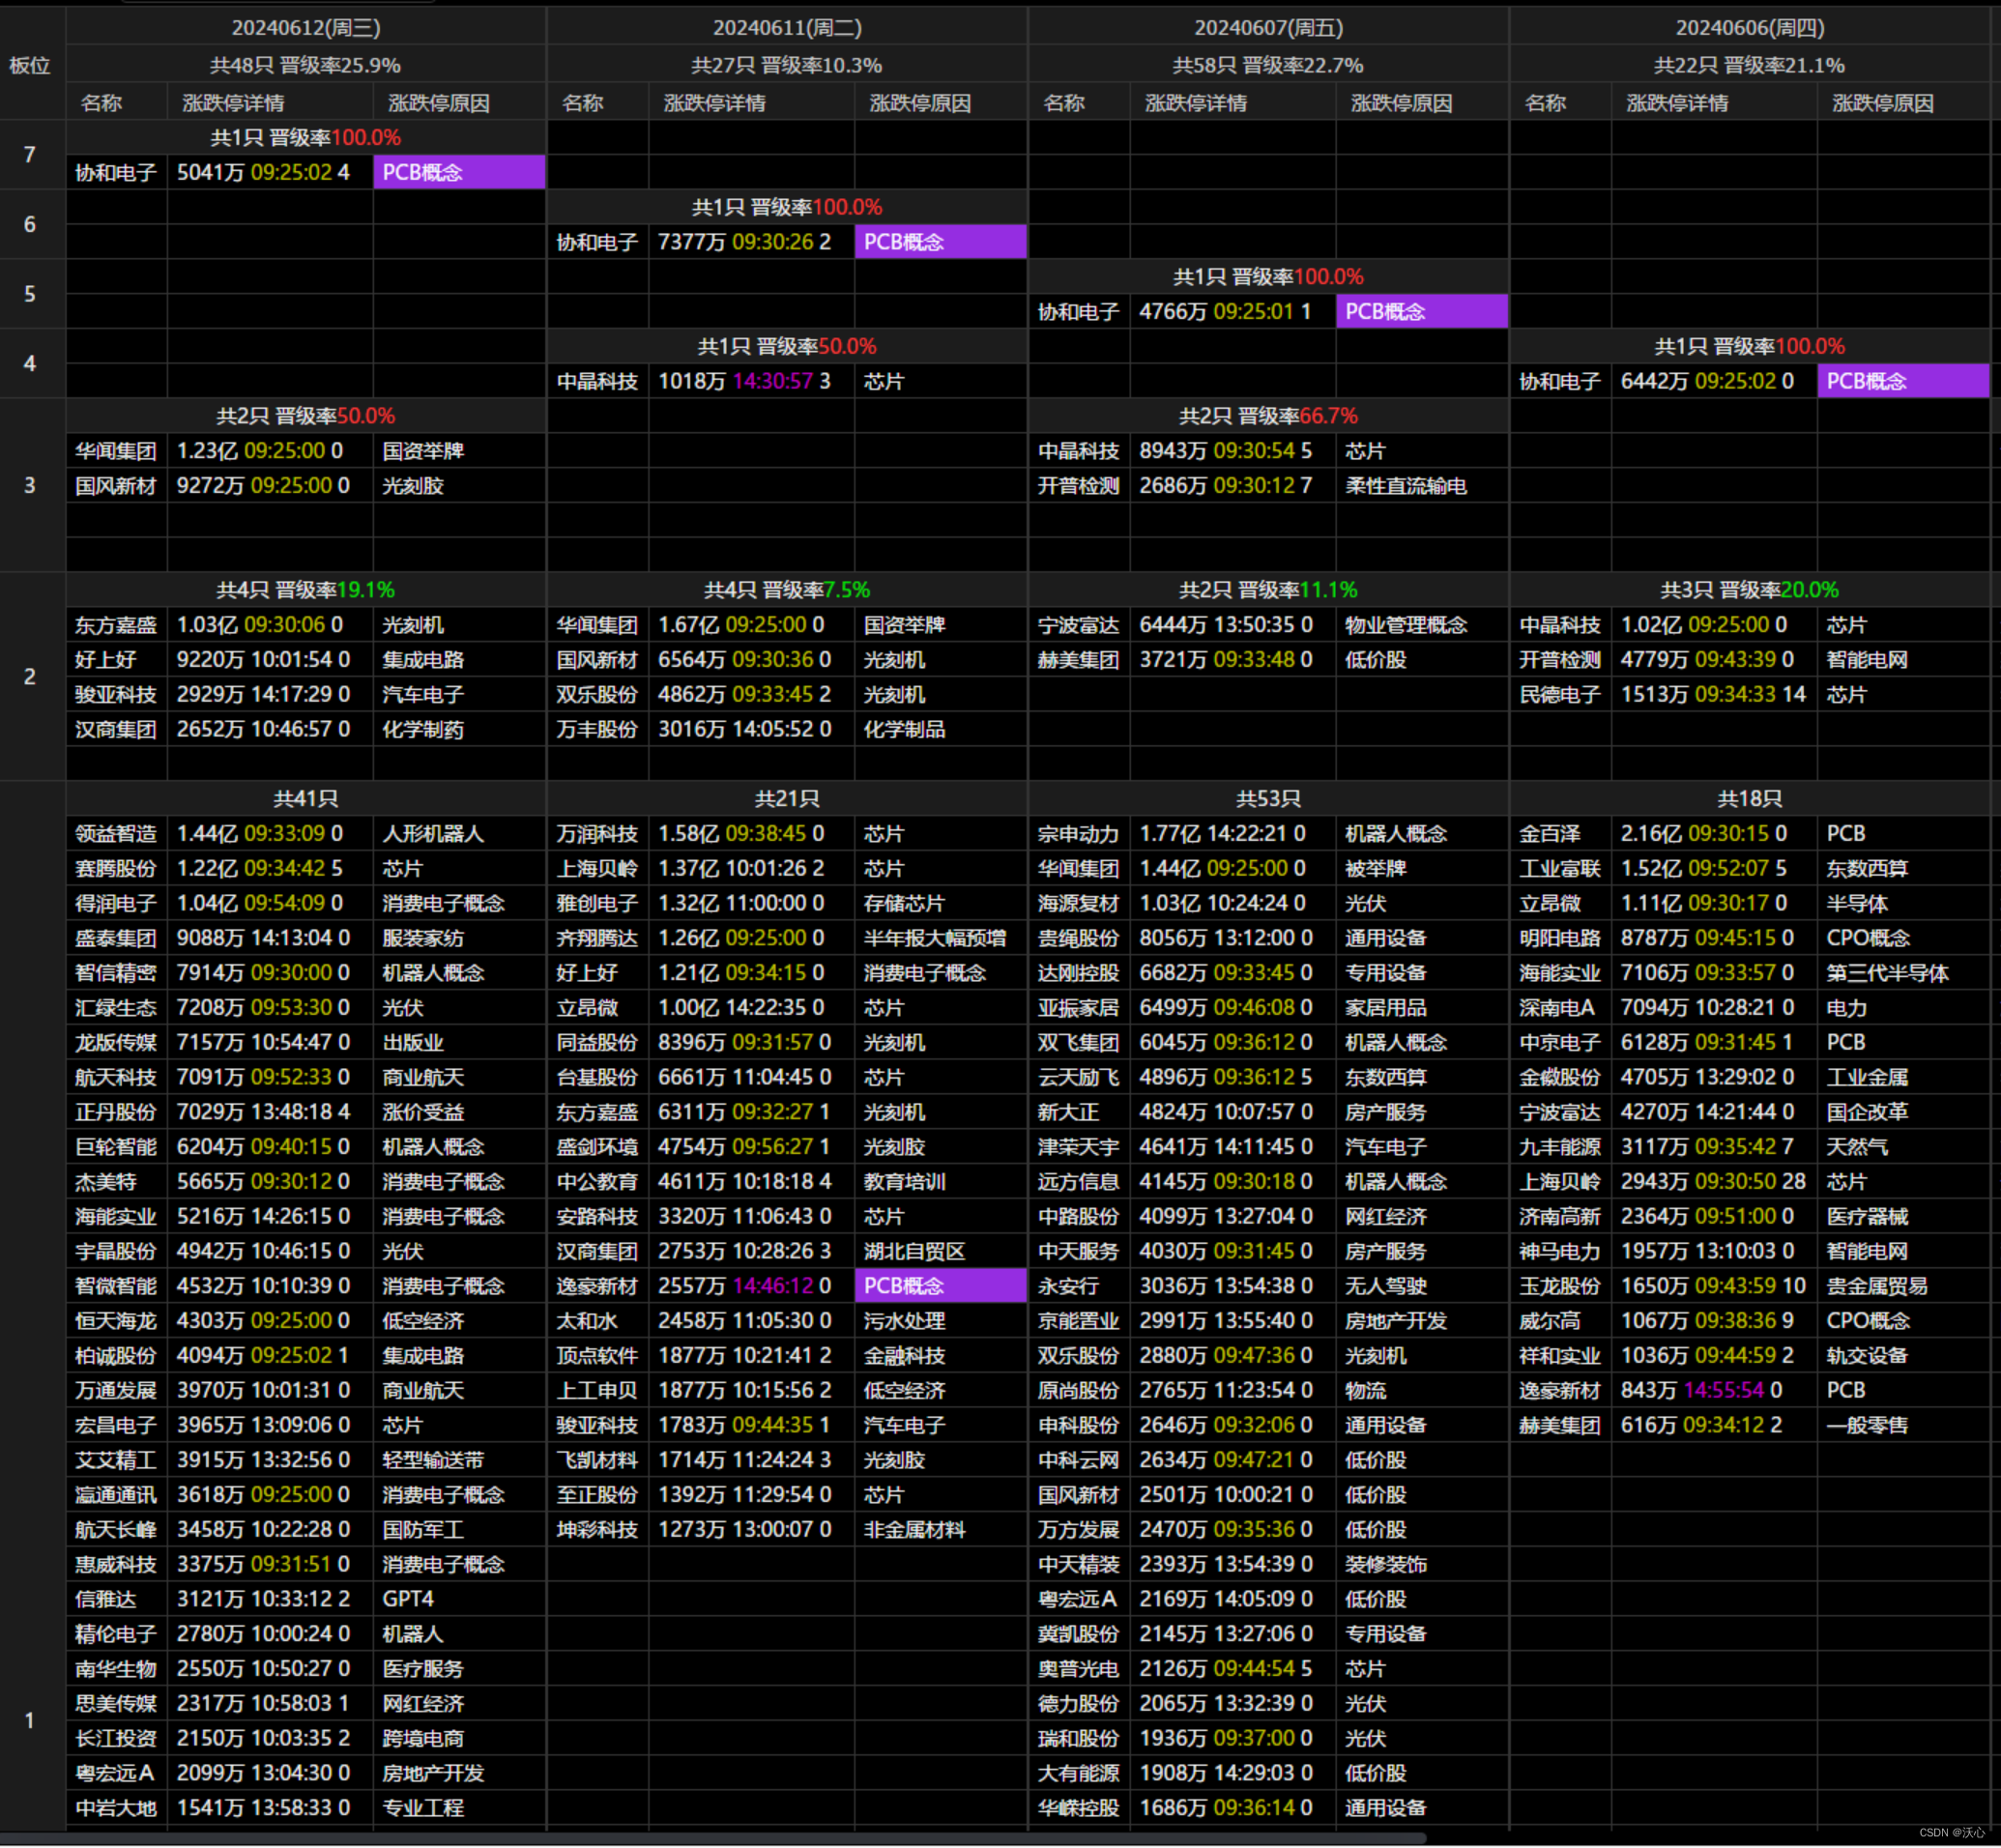Select the 20240607(周五) date header
Screen dimensions: 2001x1848
tap(1268, 27)
